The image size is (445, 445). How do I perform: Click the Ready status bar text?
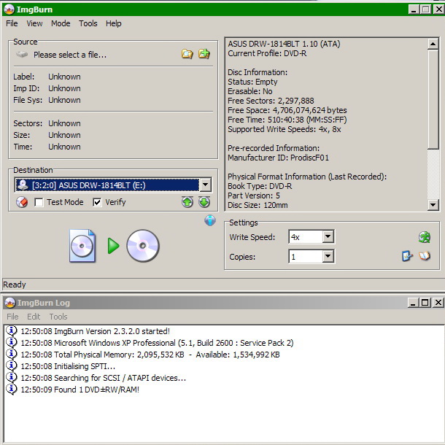15,285
